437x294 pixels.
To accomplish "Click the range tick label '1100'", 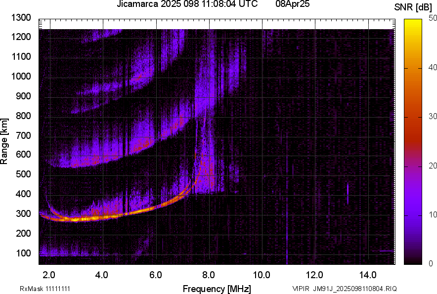I will click(21, 56).
